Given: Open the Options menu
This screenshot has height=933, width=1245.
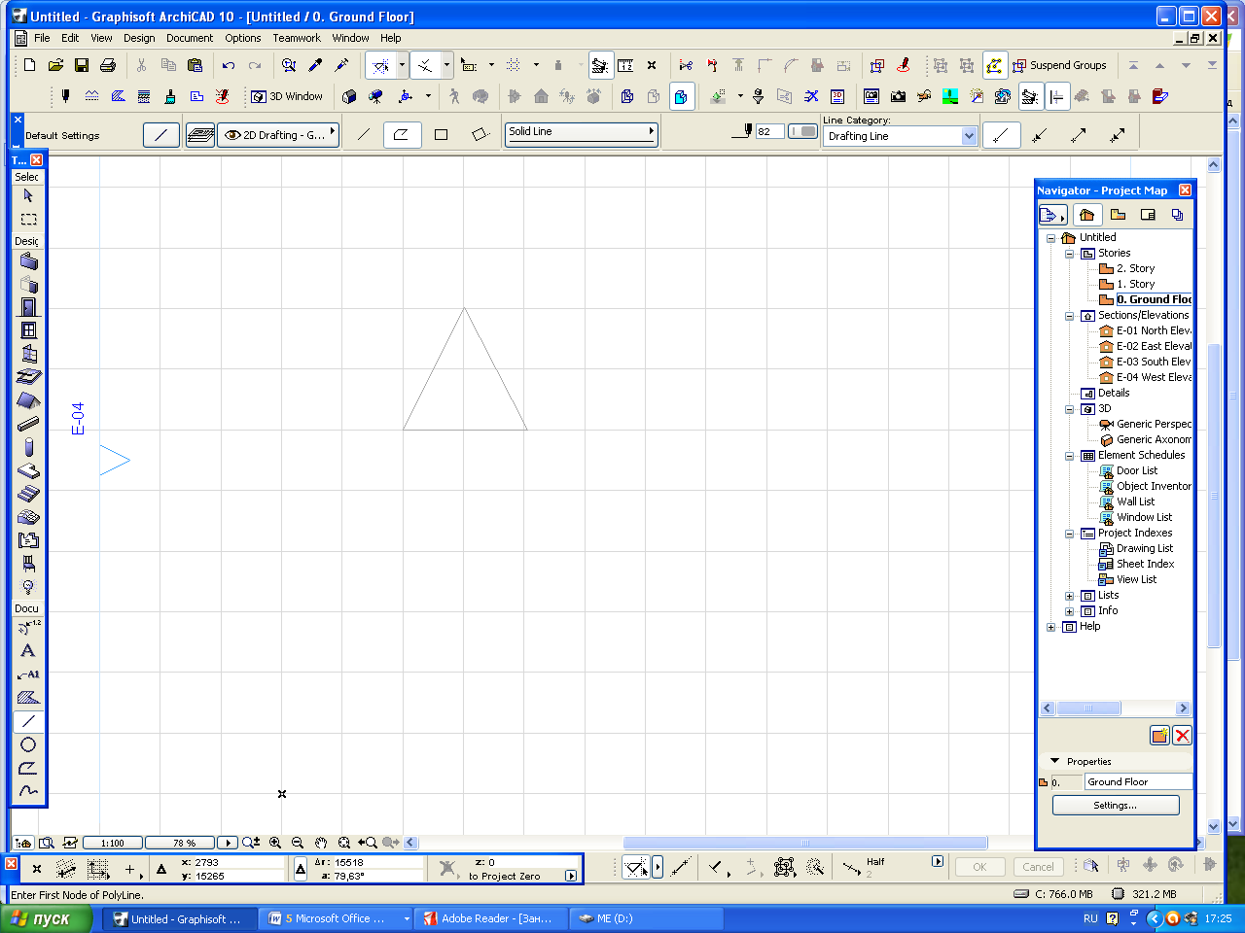Looking at the screenshot, I should tap(243, 38).
